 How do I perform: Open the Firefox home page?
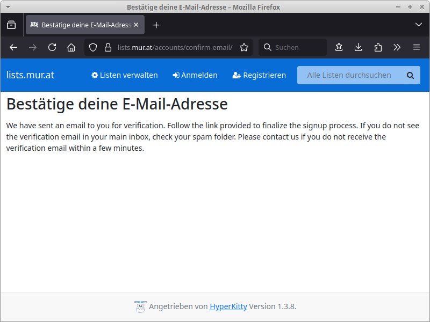point(71,47)
